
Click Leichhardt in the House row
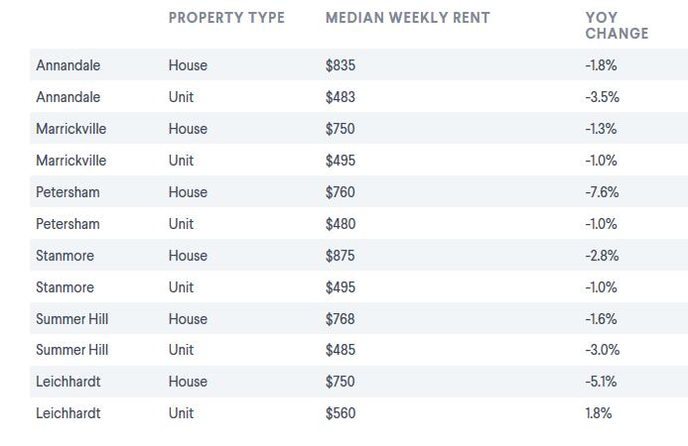69,382
